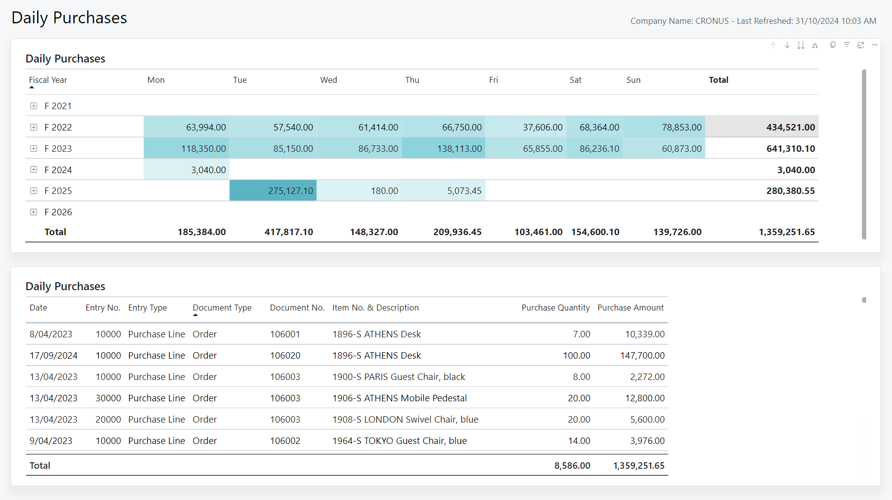Sort by Wed column header

pyautogui.click(x=328, y=80)
